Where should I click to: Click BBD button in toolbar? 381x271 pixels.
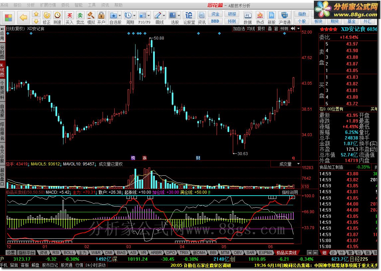pos(215,21)
